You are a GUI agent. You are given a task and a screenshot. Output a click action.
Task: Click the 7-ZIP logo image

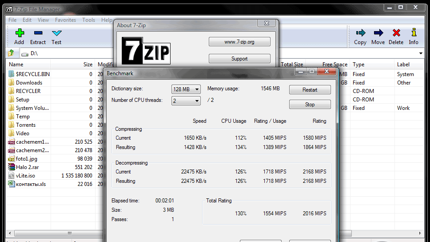[146, 51]
